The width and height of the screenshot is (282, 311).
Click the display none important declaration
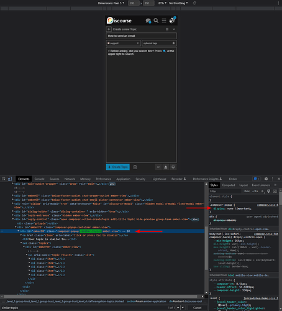(232, 208)
